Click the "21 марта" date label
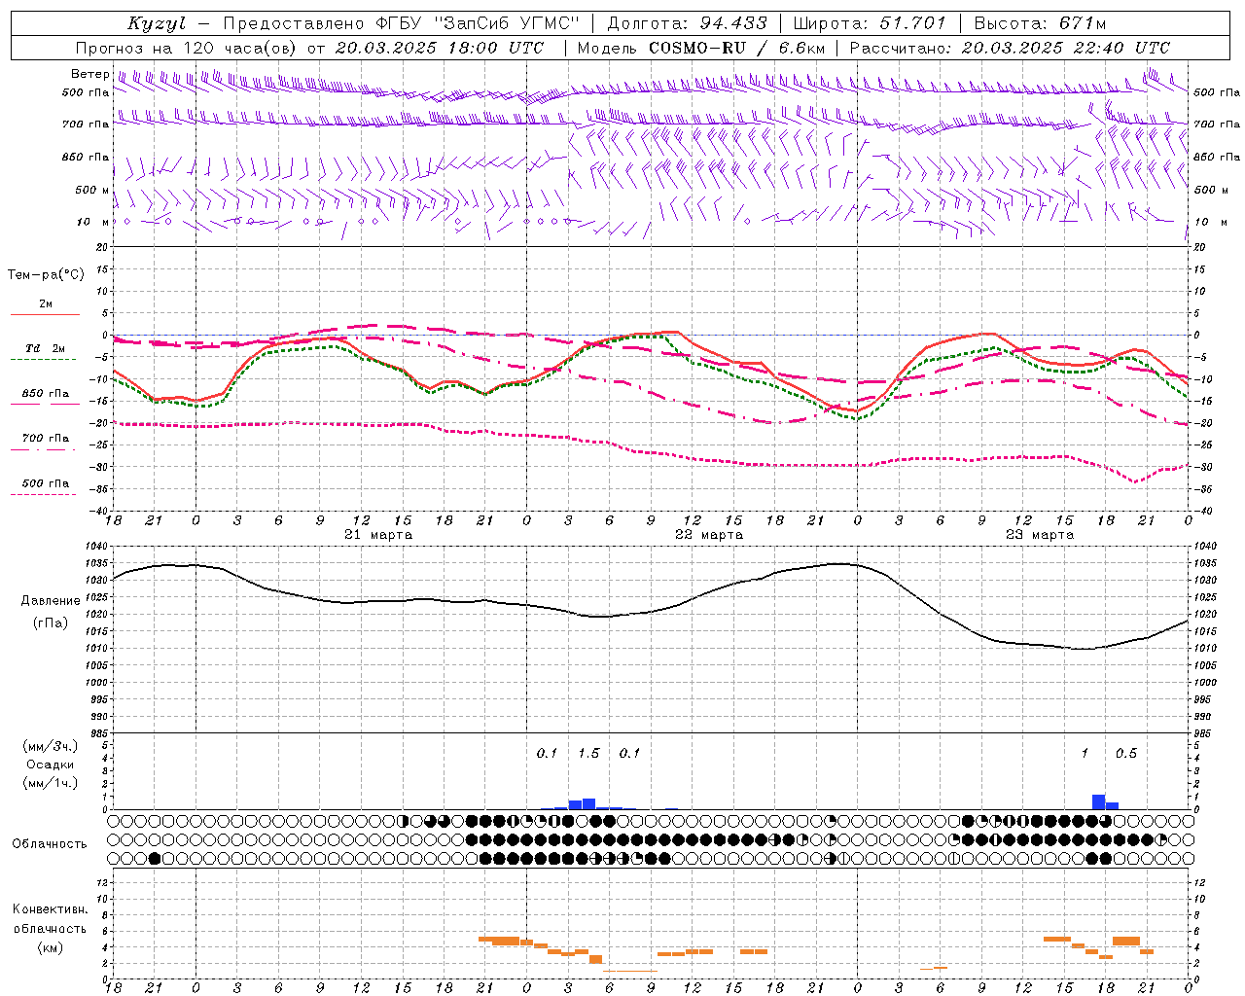The width and height of the screenshot is (1245, 996). pyautogui.click(x=378, y=535)
